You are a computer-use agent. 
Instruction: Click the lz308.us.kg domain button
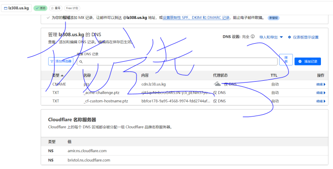click(16, 8)
